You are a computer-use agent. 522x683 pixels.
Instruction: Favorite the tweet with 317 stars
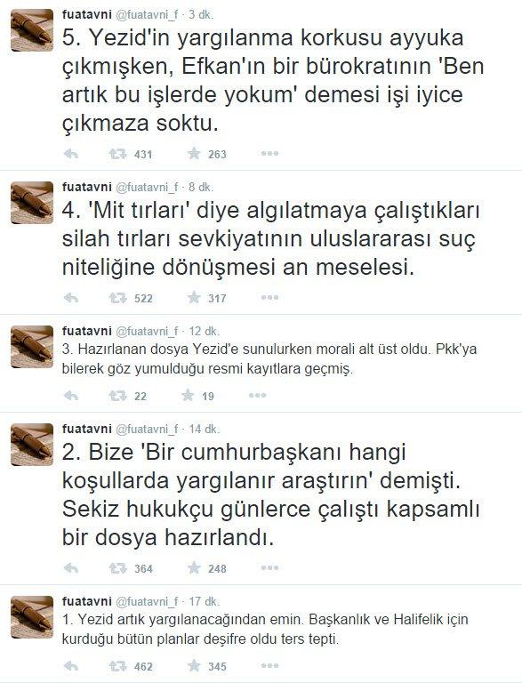[x=194, y=298]
